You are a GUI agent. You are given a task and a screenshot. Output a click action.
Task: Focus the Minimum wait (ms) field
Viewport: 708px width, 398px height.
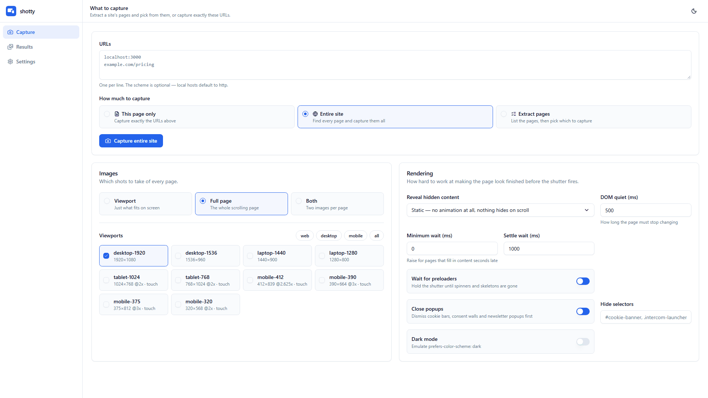click(452, 248)
